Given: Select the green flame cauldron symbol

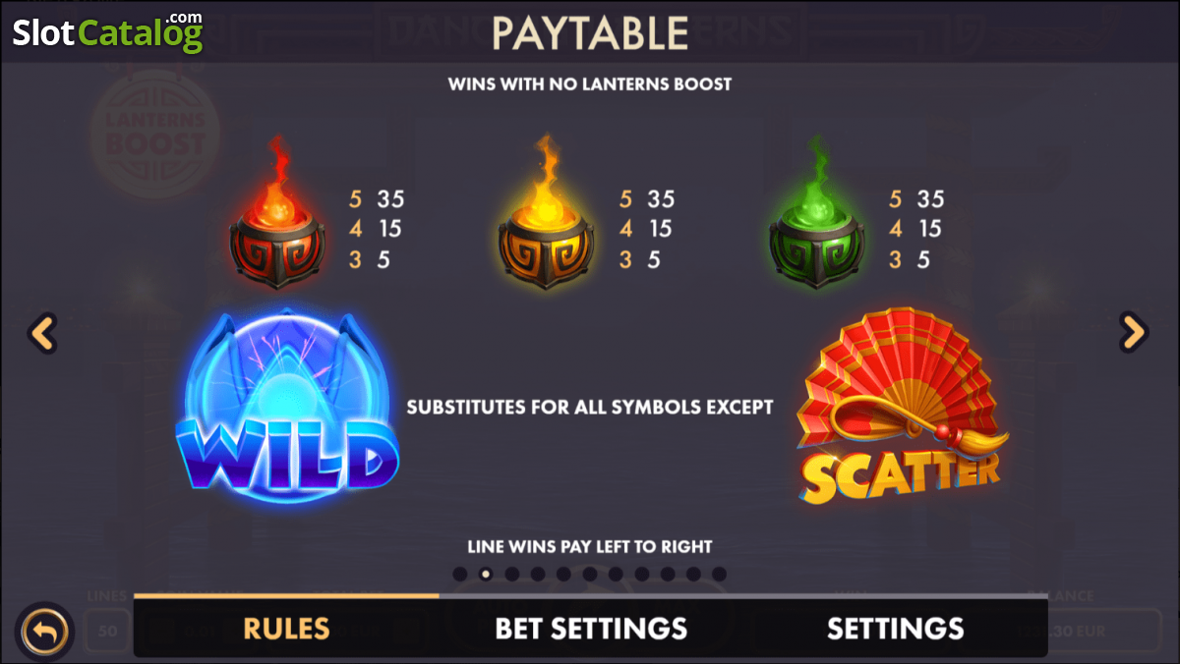Looking at the screenshot, I should coord(817,214).
